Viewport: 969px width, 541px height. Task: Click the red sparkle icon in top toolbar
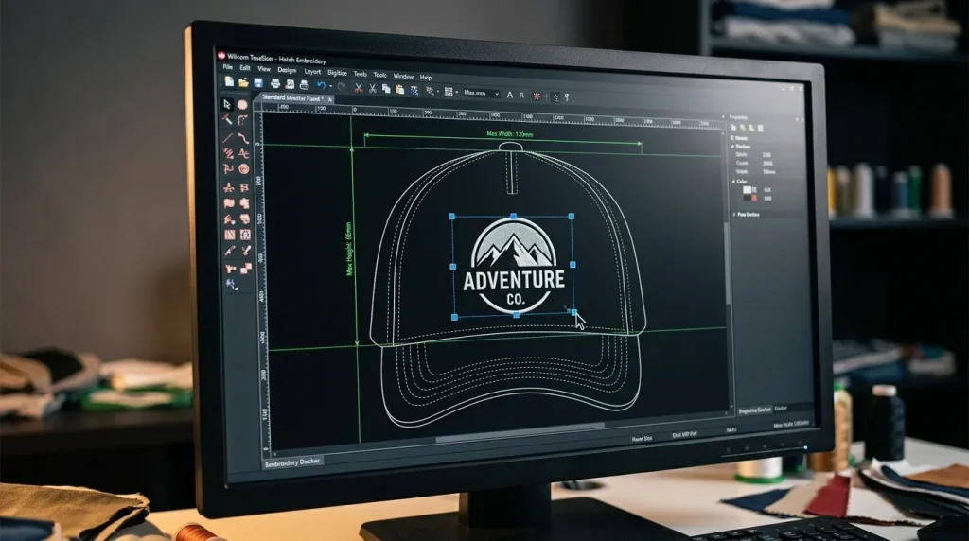tap(537, 96)
